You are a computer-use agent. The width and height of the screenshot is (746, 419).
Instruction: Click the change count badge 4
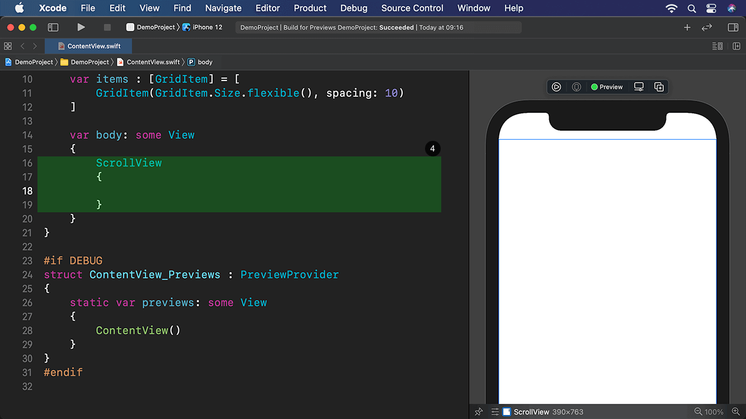(432, 149)
